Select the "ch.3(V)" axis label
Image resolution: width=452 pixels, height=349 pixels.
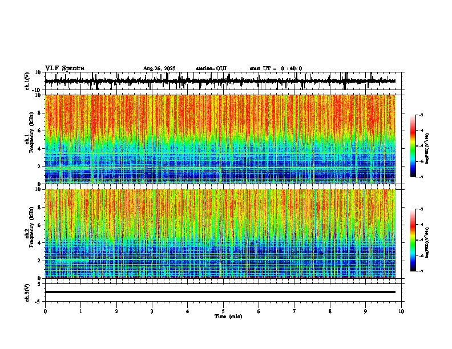[x=27, y=293]
